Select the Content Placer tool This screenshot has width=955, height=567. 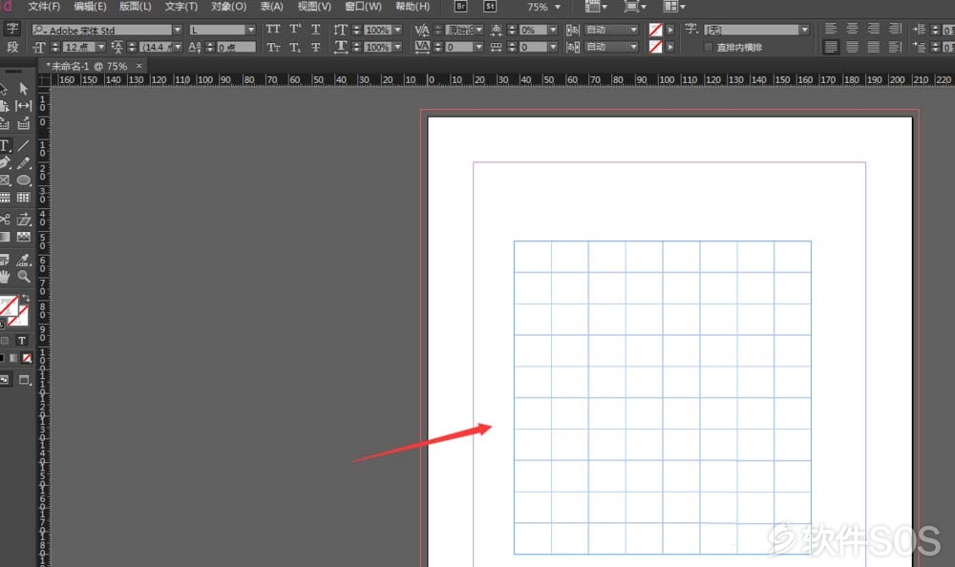23,124
